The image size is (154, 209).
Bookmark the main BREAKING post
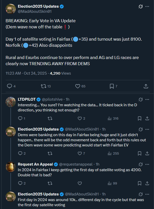click(112, 86)
